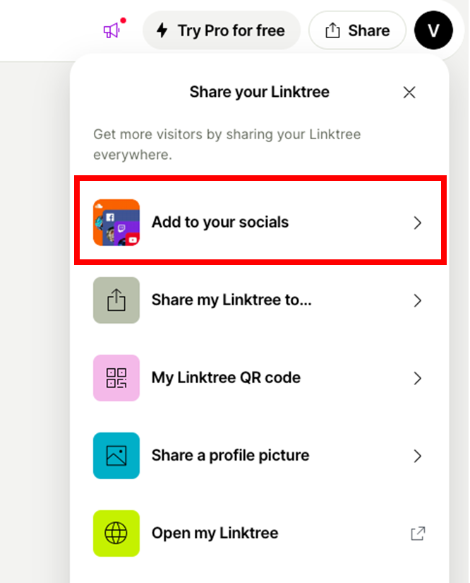Open the announcements megaphone icon
This screenshot has height=583, width=470.
point(112,30)
